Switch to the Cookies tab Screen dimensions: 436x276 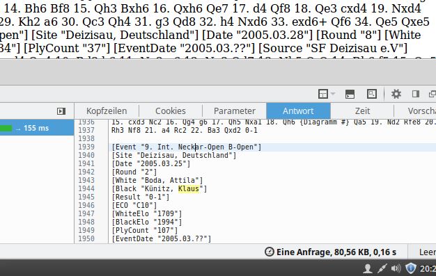pos(171,111)
